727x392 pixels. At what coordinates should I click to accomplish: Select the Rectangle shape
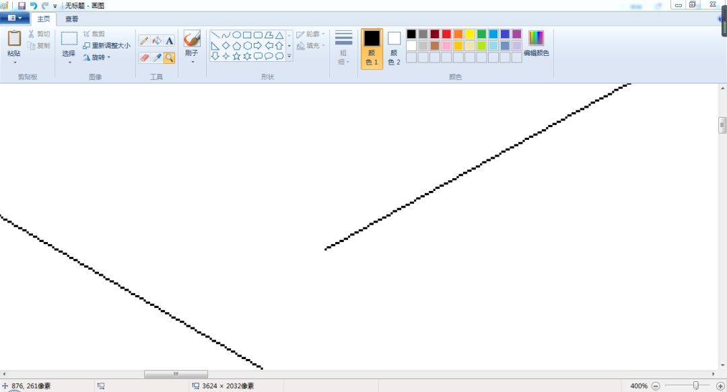(247, 35)
